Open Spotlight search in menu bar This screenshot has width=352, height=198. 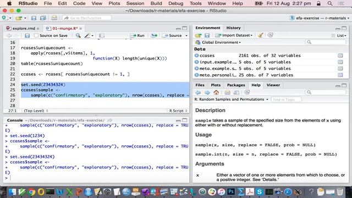(330, 3)
